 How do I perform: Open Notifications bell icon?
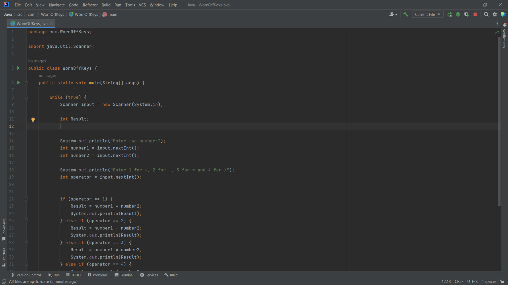(505, 25)
